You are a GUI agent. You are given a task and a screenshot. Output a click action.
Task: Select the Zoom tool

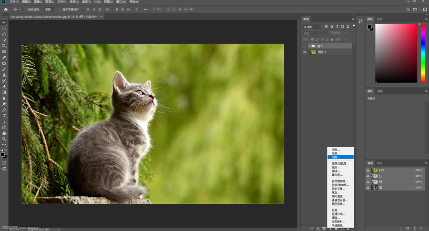[x=4, y=139]
